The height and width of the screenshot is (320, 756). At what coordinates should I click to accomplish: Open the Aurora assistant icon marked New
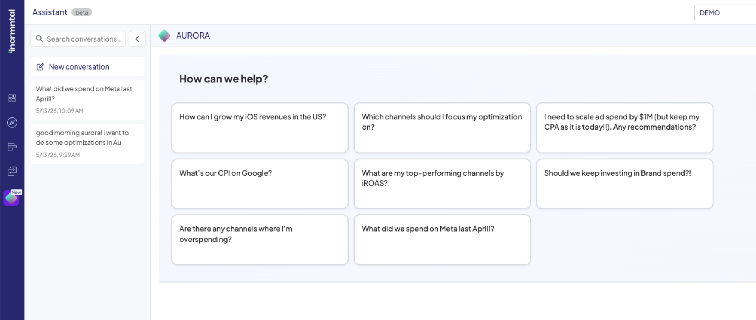click(12, 198)
